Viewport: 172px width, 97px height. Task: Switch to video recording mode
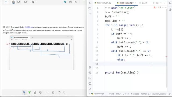19,2
